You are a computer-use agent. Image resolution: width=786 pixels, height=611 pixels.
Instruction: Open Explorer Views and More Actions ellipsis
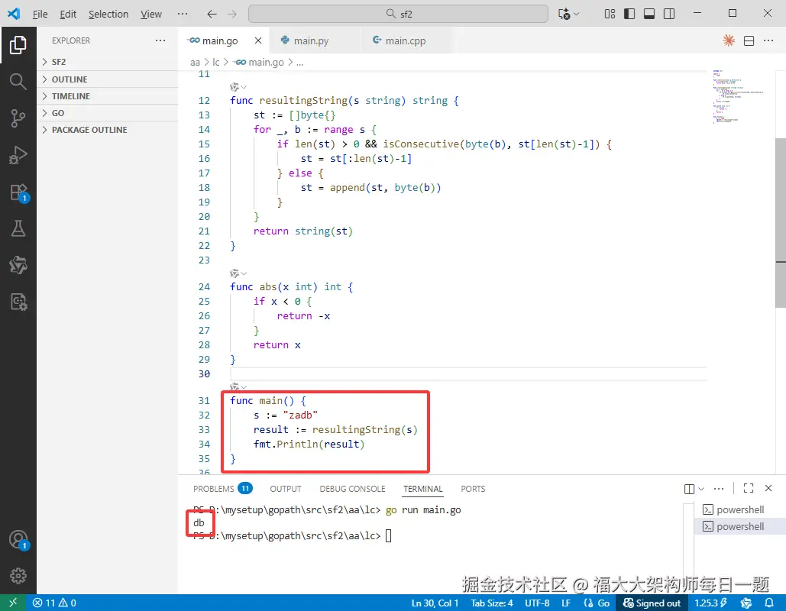(160, 40)
